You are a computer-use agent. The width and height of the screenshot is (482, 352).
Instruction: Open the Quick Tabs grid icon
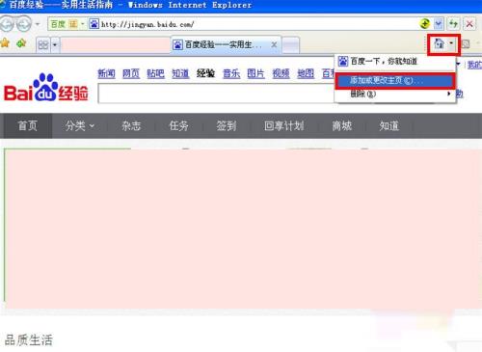point(43,44)
